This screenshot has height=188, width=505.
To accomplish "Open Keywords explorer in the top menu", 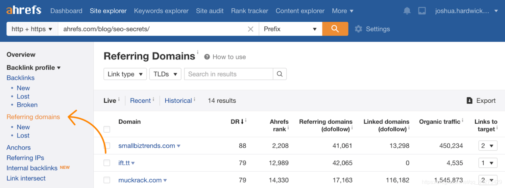I will (x=161, y=11).
